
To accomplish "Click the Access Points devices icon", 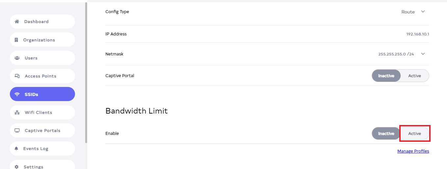I will [x=17, y=76].
